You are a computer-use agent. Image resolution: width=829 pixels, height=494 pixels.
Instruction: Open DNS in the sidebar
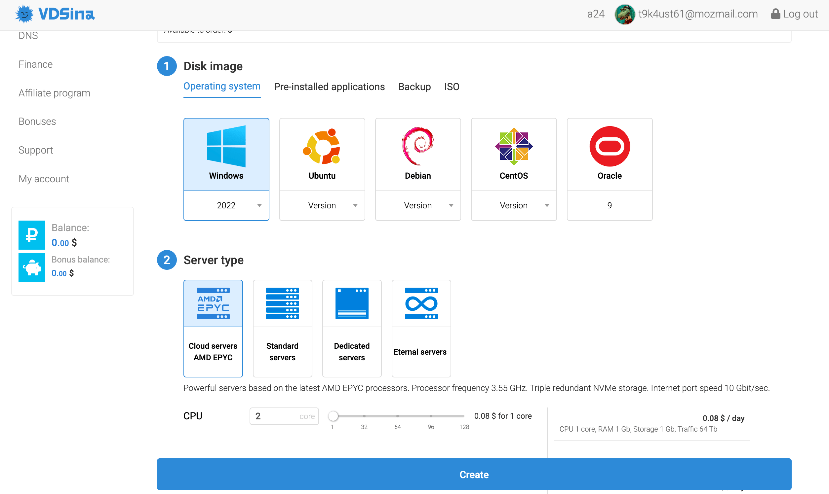(28, 36)
